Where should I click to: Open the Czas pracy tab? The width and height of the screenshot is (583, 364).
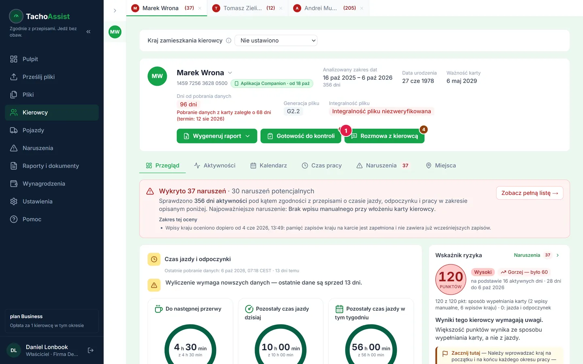pyautogui.click(x=322, y=165)
